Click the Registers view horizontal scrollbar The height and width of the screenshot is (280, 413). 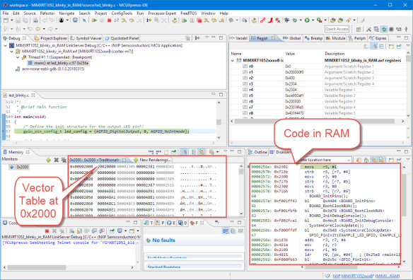pos(314,121)
